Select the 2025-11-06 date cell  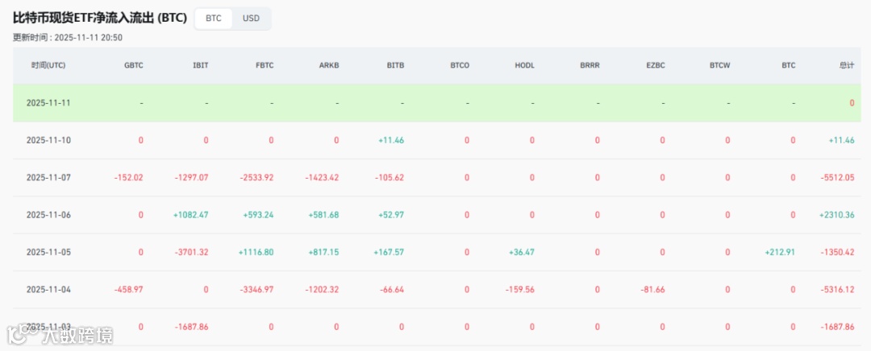[48, 215]
